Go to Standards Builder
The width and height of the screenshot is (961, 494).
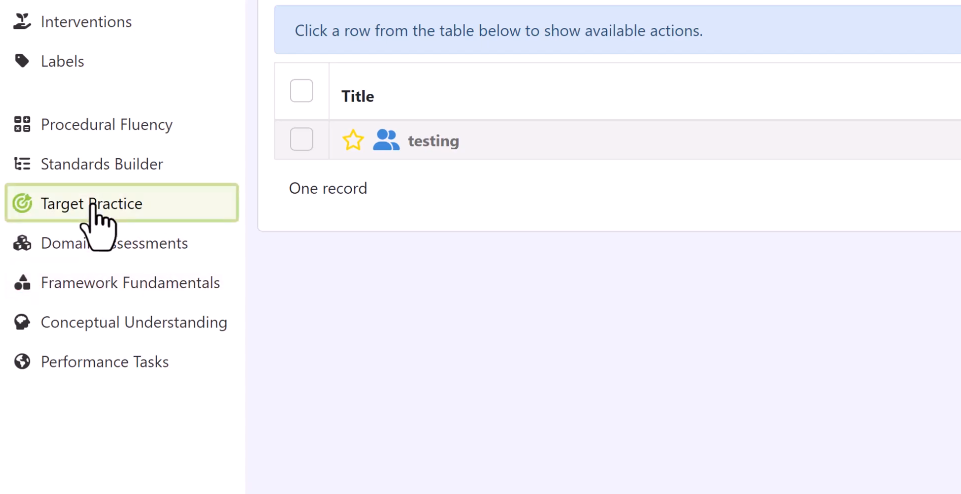click(102, 164)
